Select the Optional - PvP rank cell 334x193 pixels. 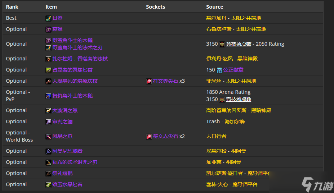[18, 96]
